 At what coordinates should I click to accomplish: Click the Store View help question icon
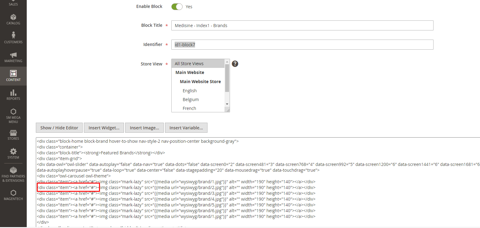pos(235,64)
